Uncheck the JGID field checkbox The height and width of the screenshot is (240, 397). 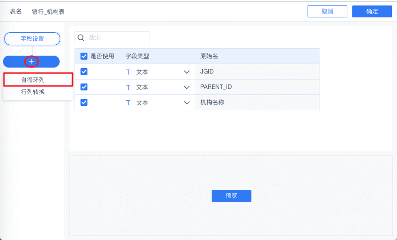click(84, 72)
